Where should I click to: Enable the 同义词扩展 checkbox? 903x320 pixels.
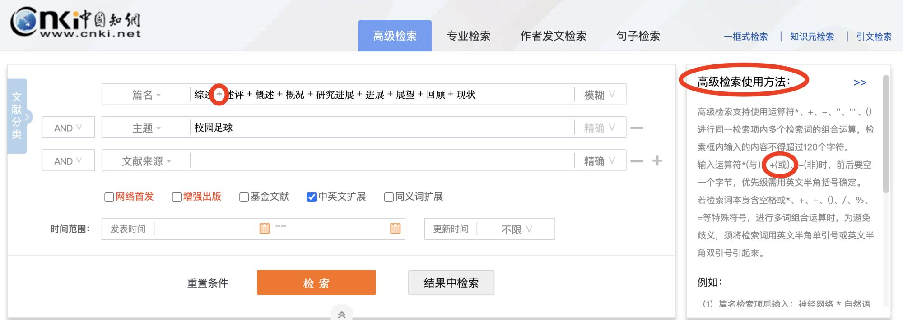click(388, 197)
